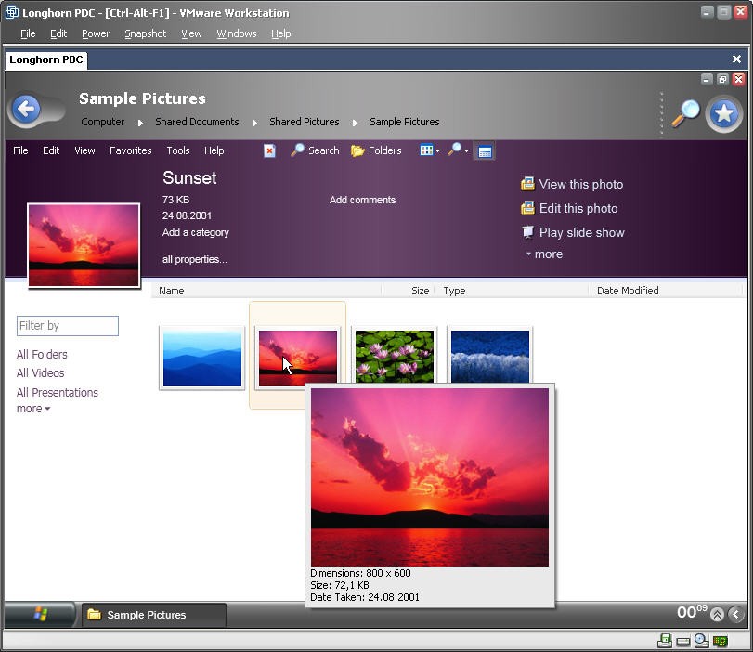Click 'all properties...' link

tap(194, 260)
